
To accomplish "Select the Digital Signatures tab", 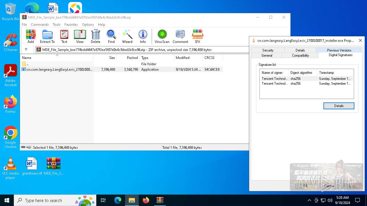I will (341, 55).
